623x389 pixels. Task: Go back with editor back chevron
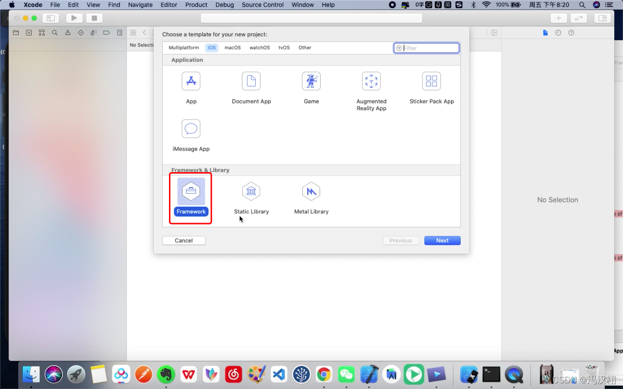pyautogui.click(x=144, y=33)
